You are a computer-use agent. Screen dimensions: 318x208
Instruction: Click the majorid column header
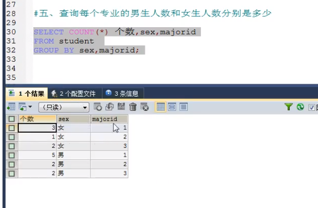[109, 119]
